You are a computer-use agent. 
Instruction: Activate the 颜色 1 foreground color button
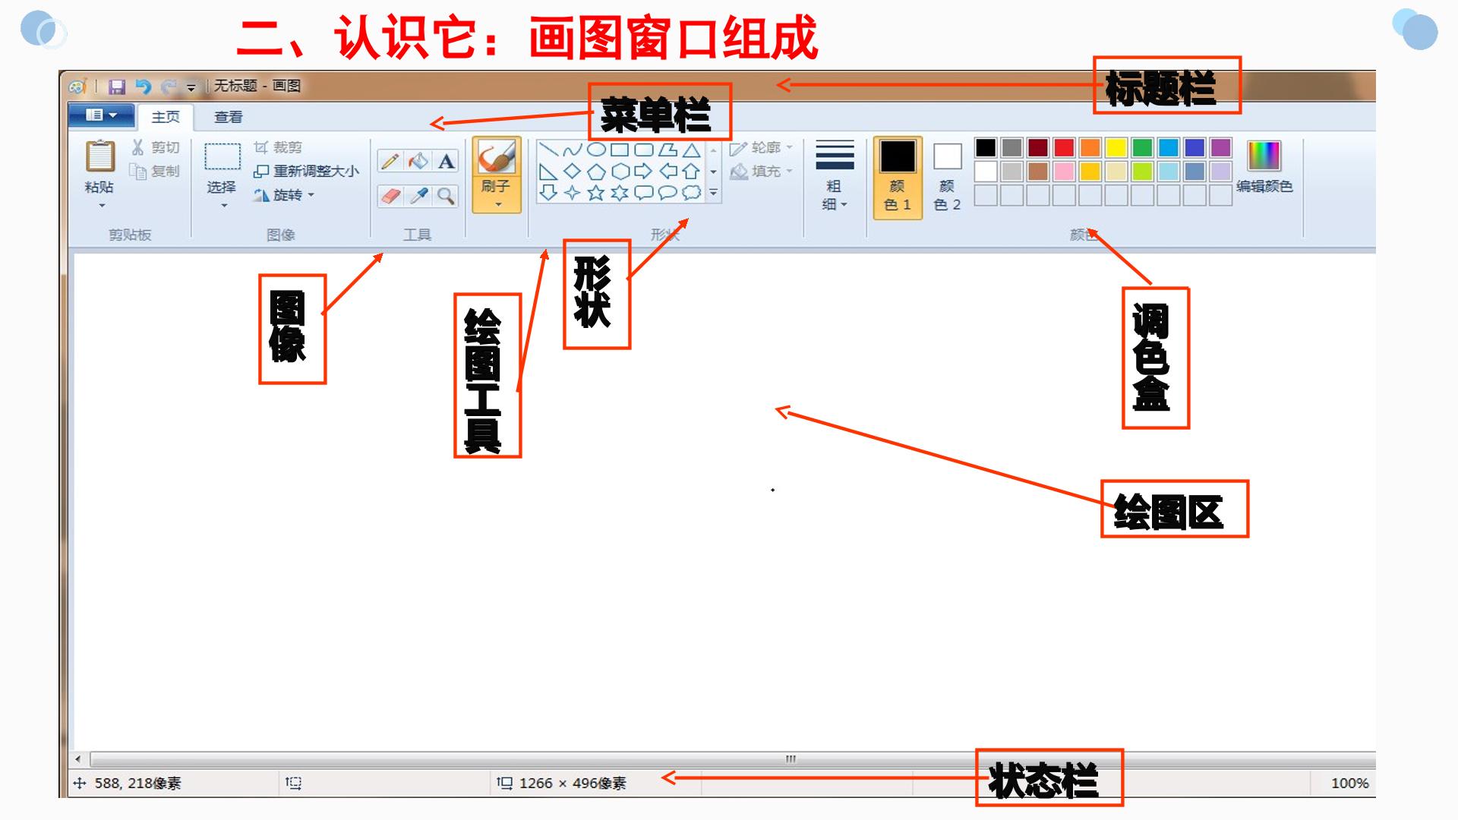(898, 178)
